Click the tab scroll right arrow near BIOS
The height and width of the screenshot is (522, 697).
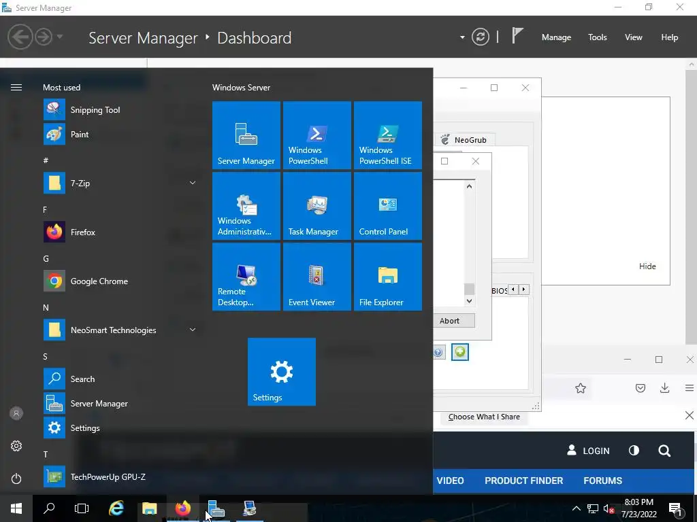523,290
